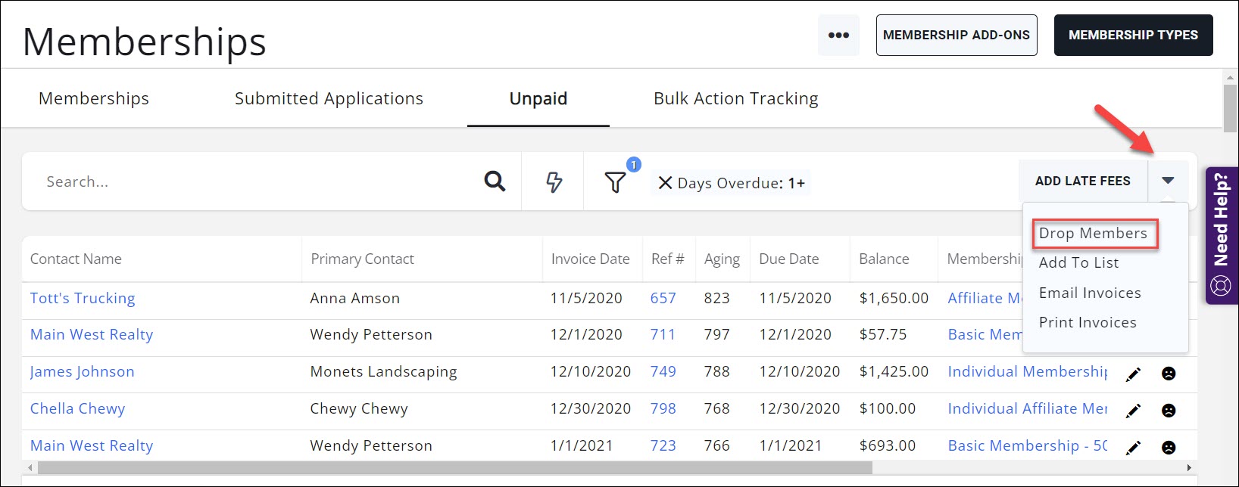Image resolution: width=1239 pixels, height=487 pixels.
Task: Expand the Add Late Fees dropdown arrow
Action: tap(1168, 181)
